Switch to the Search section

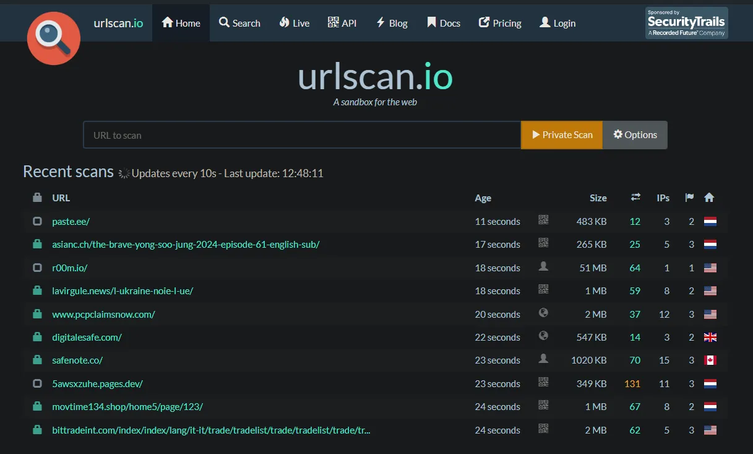239,23
